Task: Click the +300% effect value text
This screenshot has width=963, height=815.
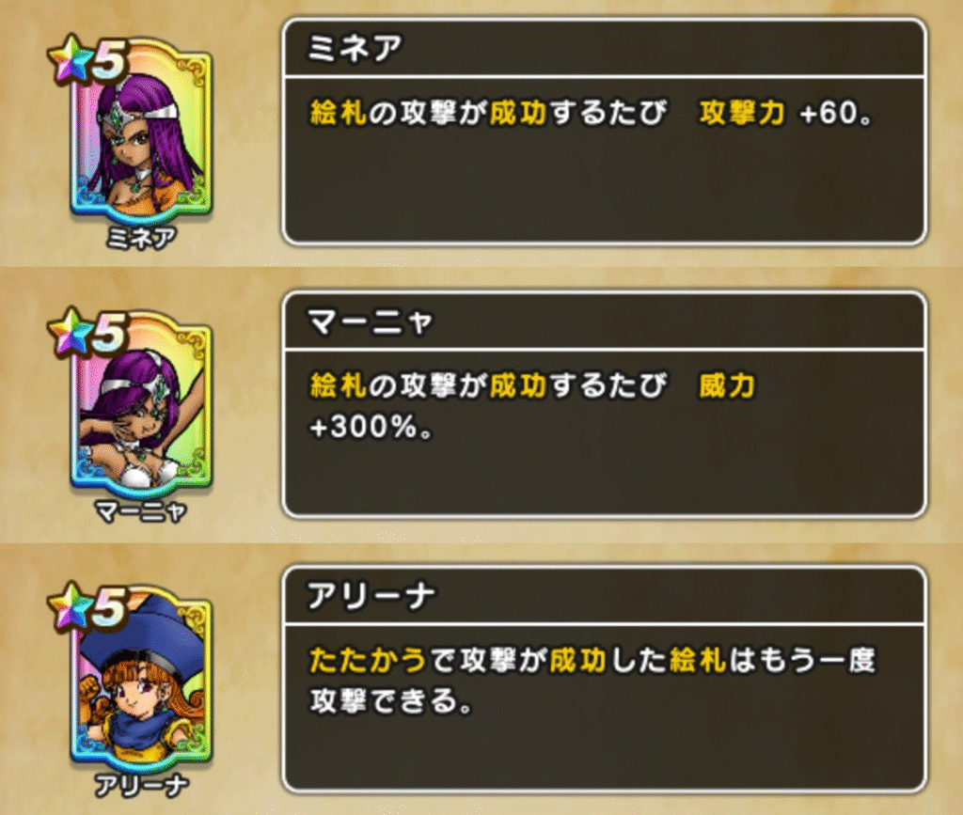Action: [x=371, y=426]
